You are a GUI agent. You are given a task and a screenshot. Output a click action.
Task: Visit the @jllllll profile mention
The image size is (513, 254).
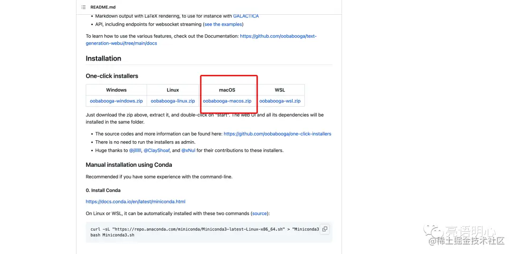coord(135,151)
